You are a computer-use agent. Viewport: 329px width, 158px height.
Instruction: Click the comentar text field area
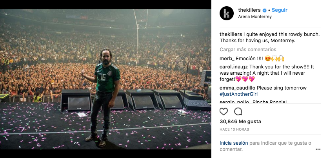[231, 149]
